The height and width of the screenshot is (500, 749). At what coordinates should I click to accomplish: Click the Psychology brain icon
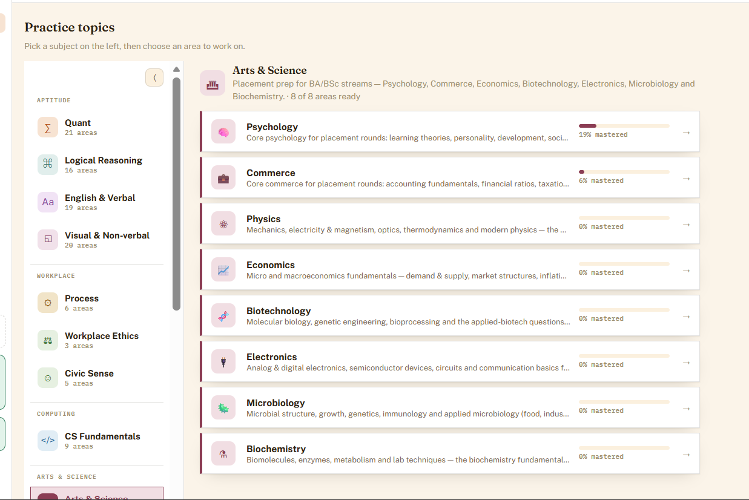click(223, 132)
